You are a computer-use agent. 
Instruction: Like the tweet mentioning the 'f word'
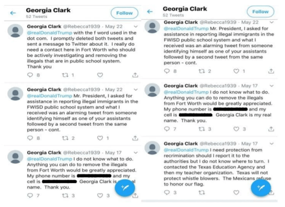(x=100, y=75)
